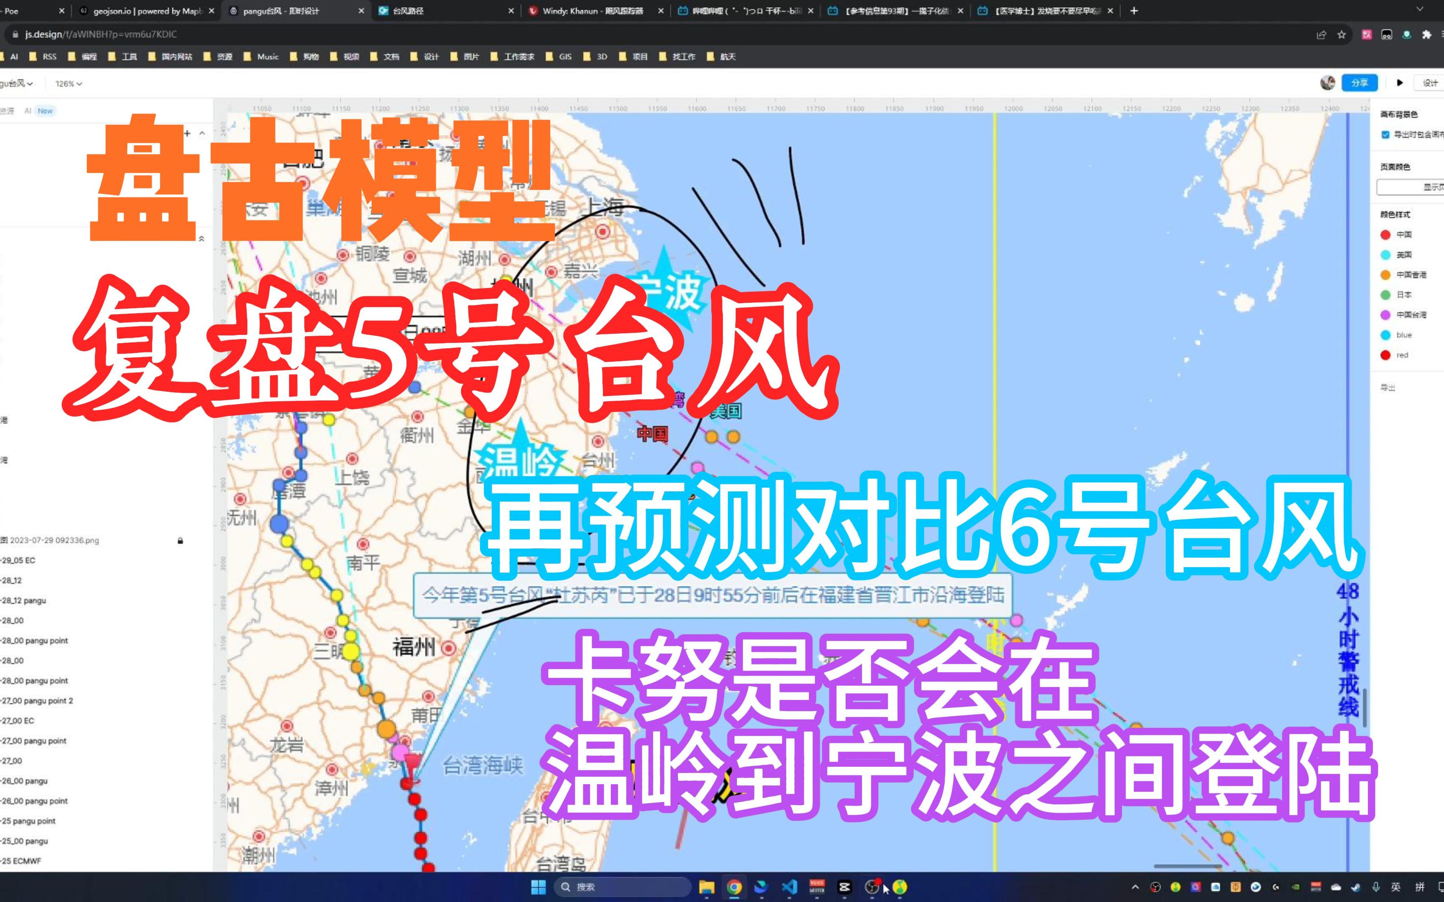The height and width of the screenshot is (902, 1444).
Task: Click the NVIDIA icon in the system tray
Action: (1295, 887)
